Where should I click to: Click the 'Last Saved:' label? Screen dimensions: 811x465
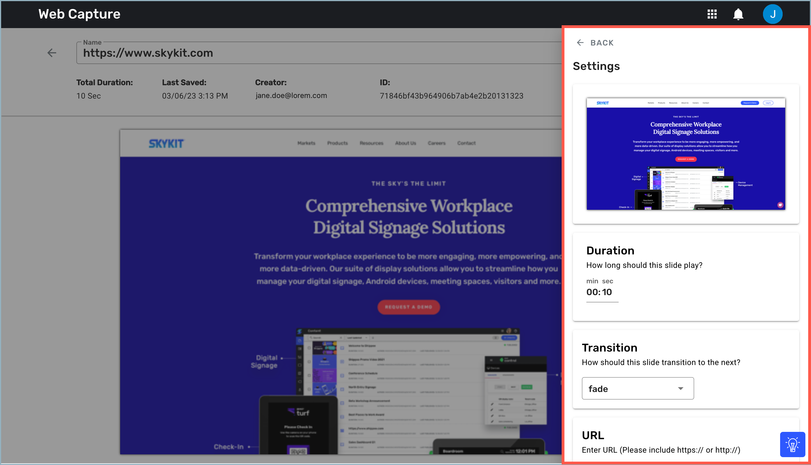click(184, 82)
